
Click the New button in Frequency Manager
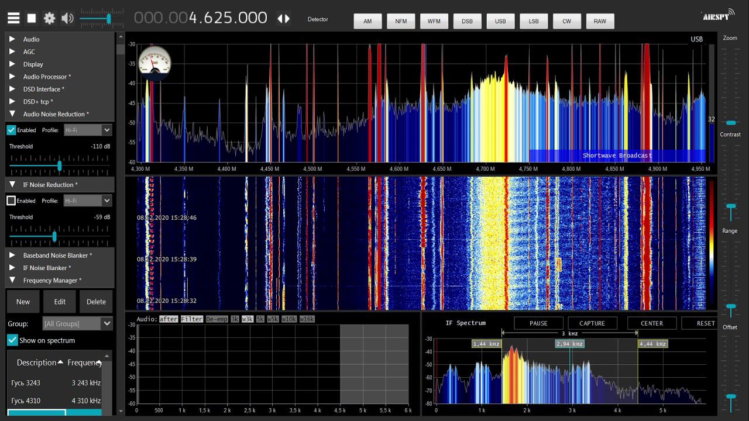(x=23, y=302)
